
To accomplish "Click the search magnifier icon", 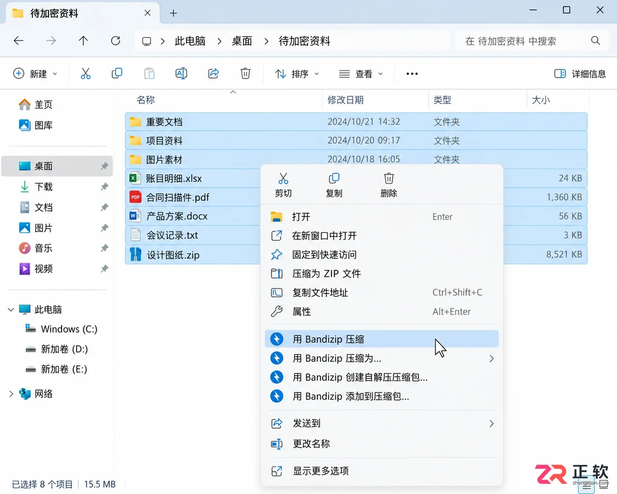I will (x=595, y=41).
